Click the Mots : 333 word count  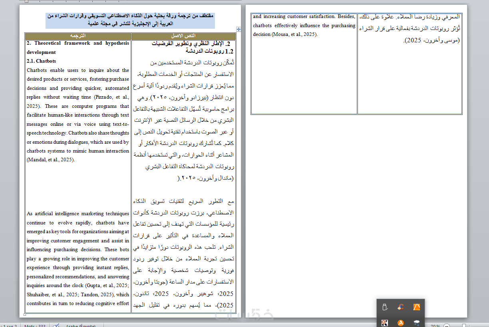click(x=35, y=326)
